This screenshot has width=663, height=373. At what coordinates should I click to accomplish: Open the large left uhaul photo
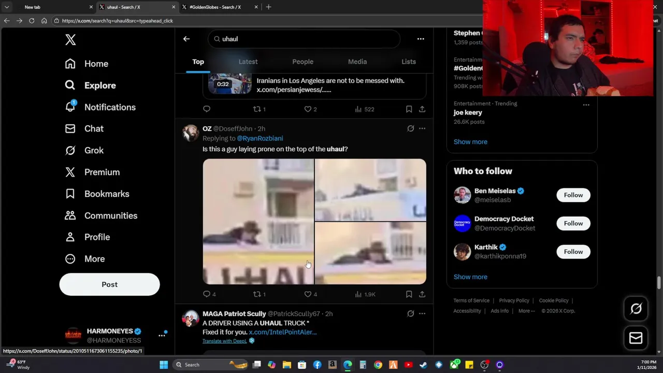pyautogui.click(x=258, y=222)
